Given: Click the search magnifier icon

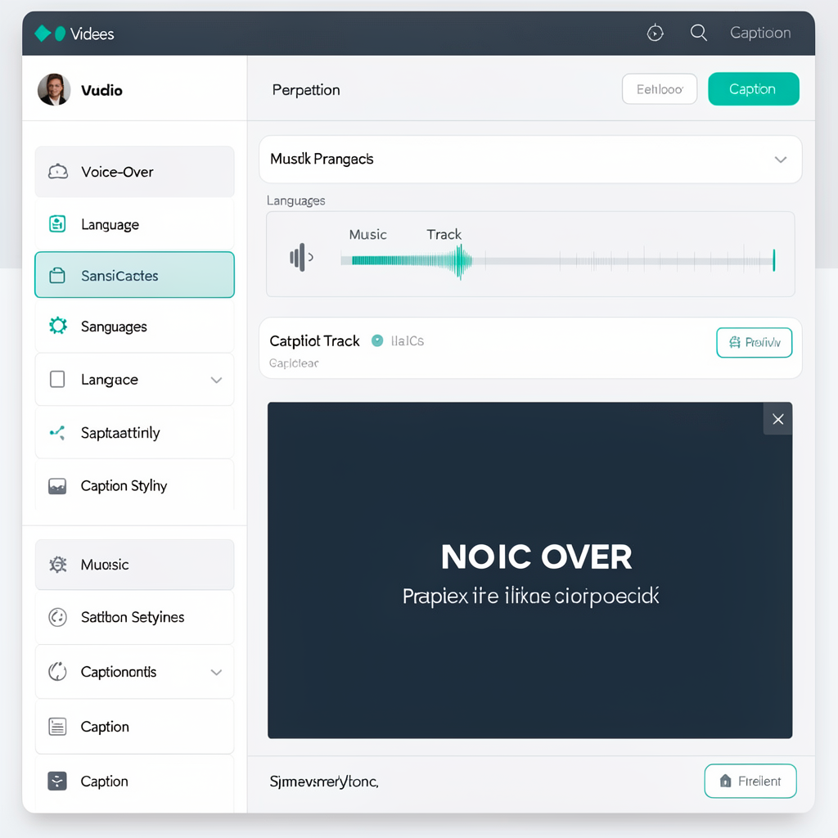Looking at the screenshot, I should coord(699,33).
